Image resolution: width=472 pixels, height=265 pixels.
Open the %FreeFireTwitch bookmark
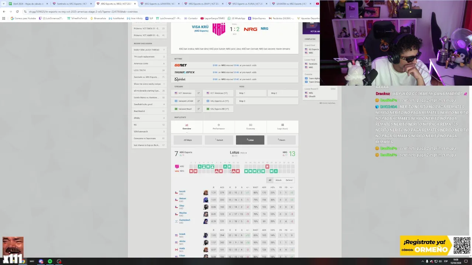77,18
